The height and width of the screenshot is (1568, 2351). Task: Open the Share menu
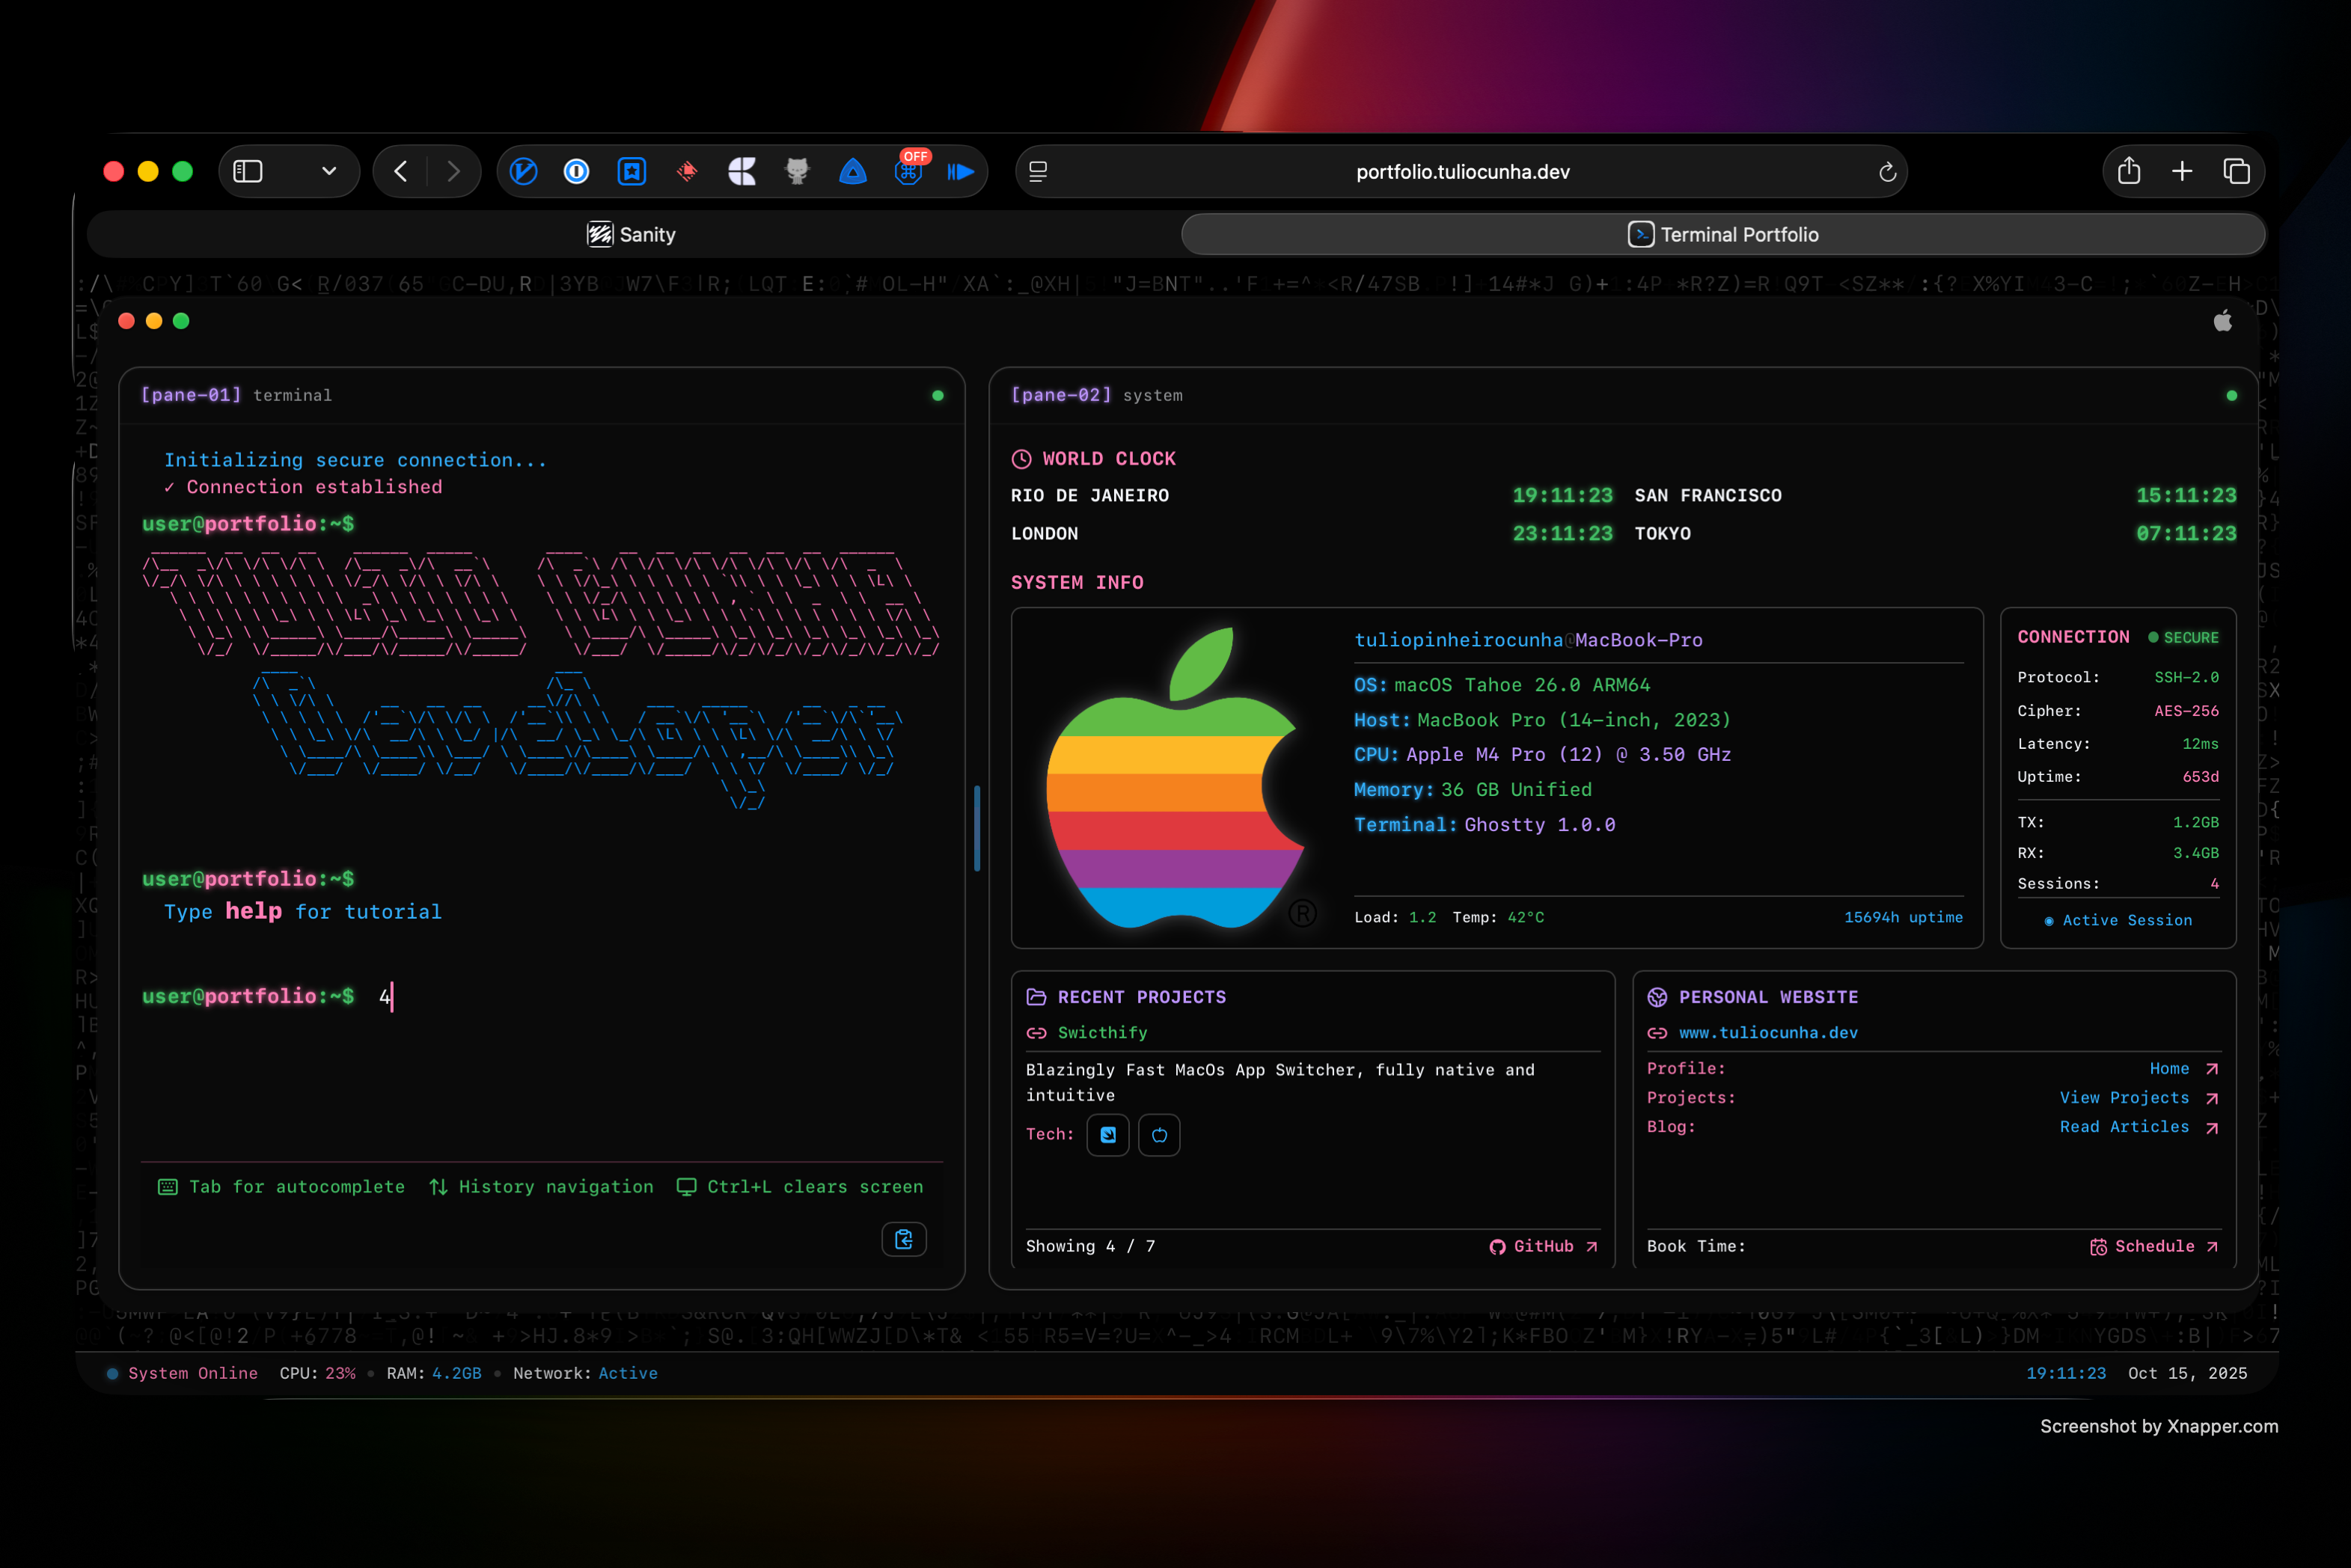(x=2129, y=171)
